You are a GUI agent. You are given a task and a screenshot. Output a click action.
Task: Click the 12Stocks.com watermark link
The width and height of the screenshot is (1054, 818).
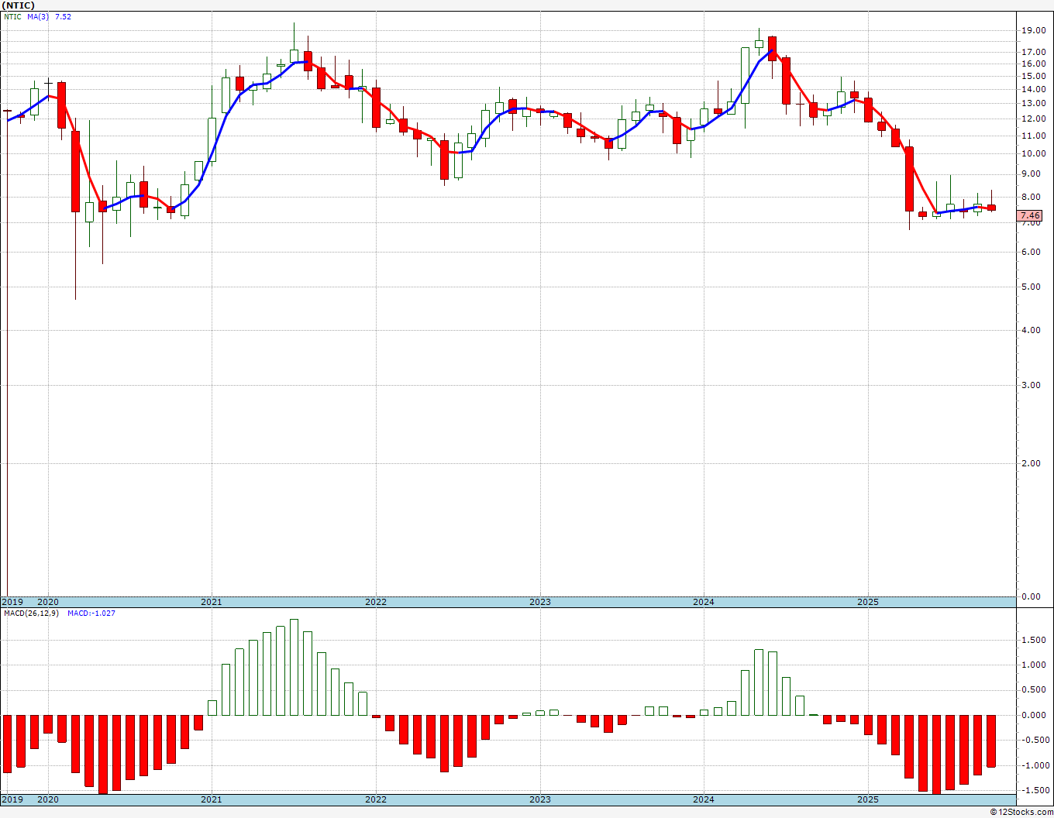click(x=1021, y=812)
